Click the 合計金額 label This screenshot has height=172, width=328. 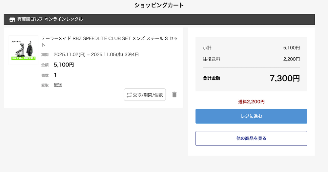coord(211,78)
